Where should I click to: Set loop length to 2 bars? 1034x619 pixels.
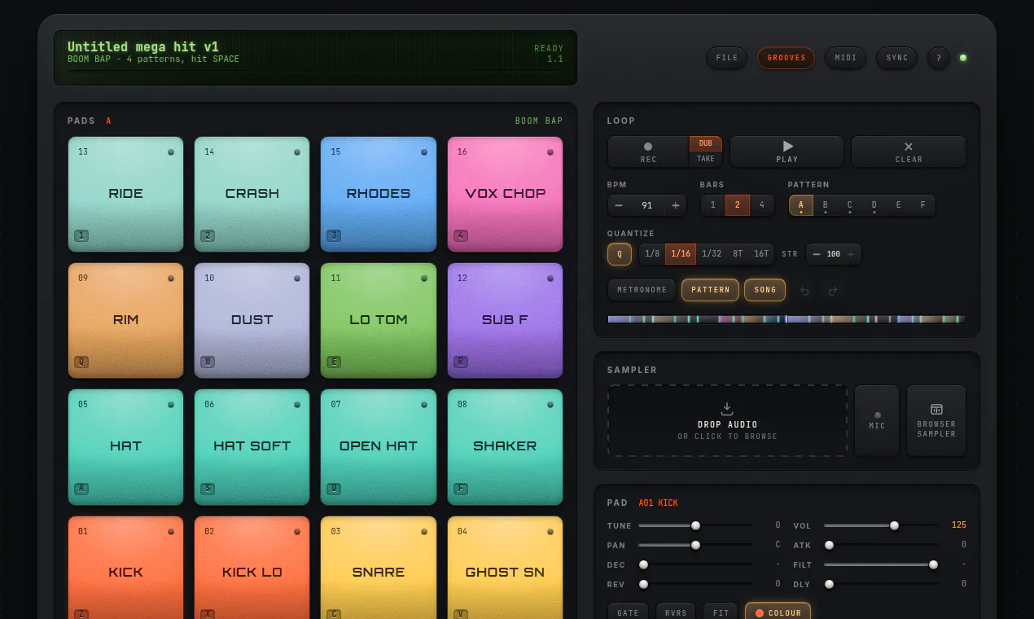[x=738, y=205]
